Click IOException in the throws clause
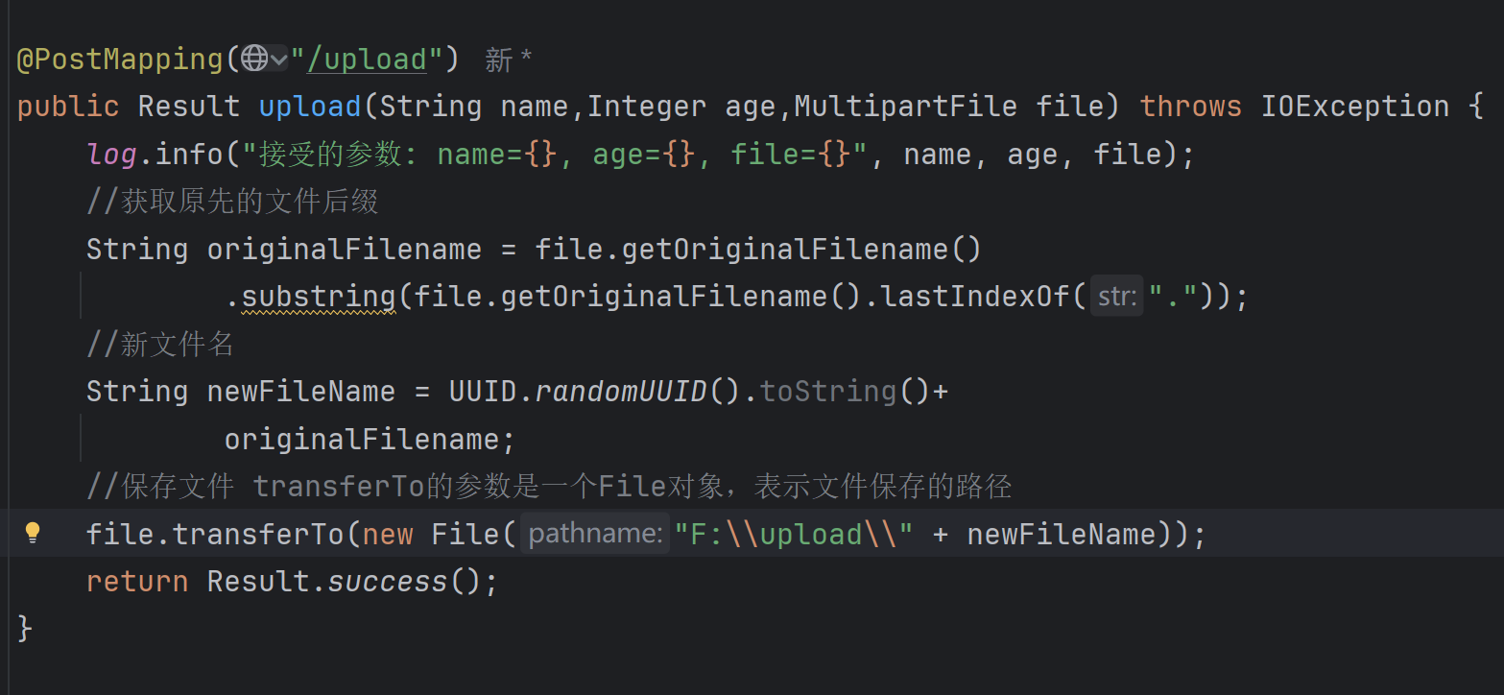The height and width of the screenshot is (695, 1504). [x=1354, y=107]
